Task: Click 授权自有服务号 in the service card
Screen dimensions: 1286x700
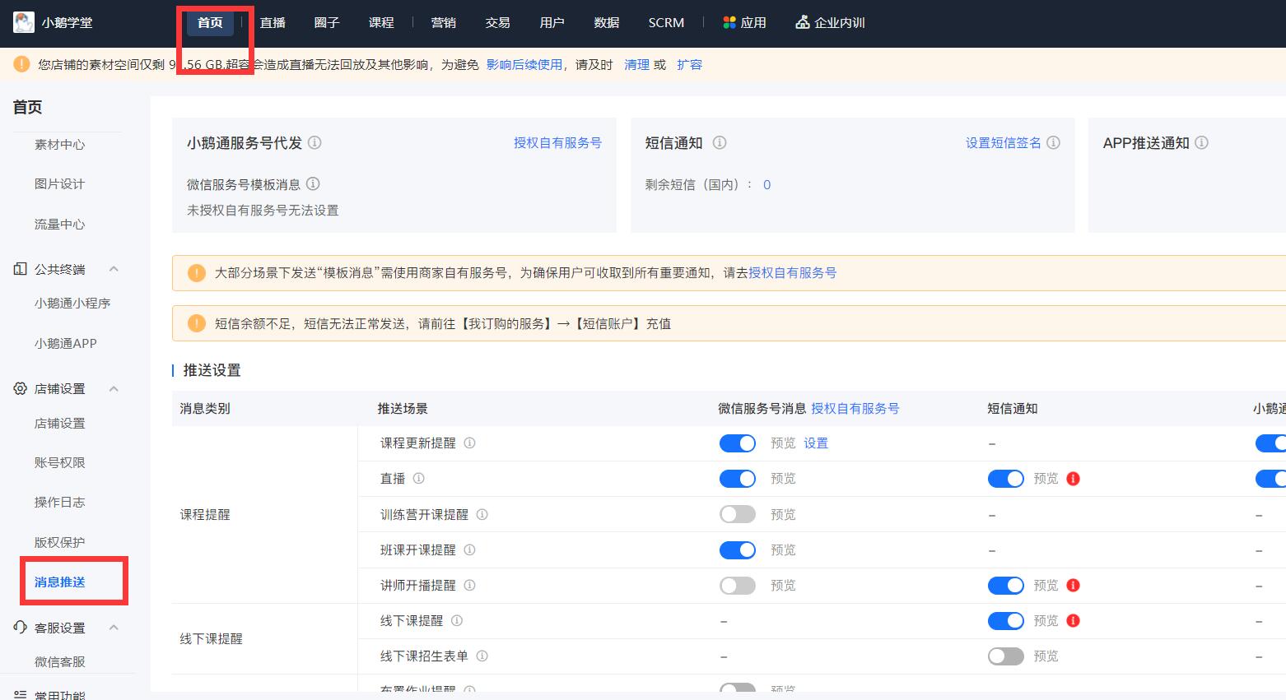Action: coord(557,142)
